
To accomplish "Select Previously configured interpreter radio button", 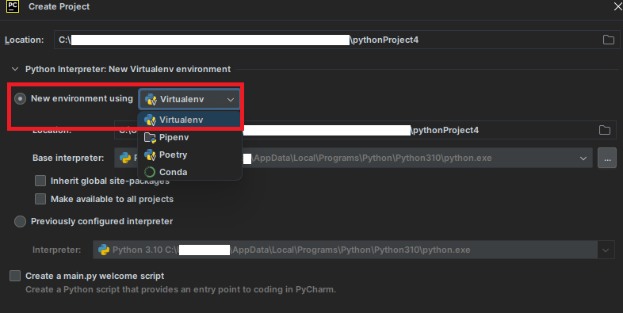I will (21, 221).
